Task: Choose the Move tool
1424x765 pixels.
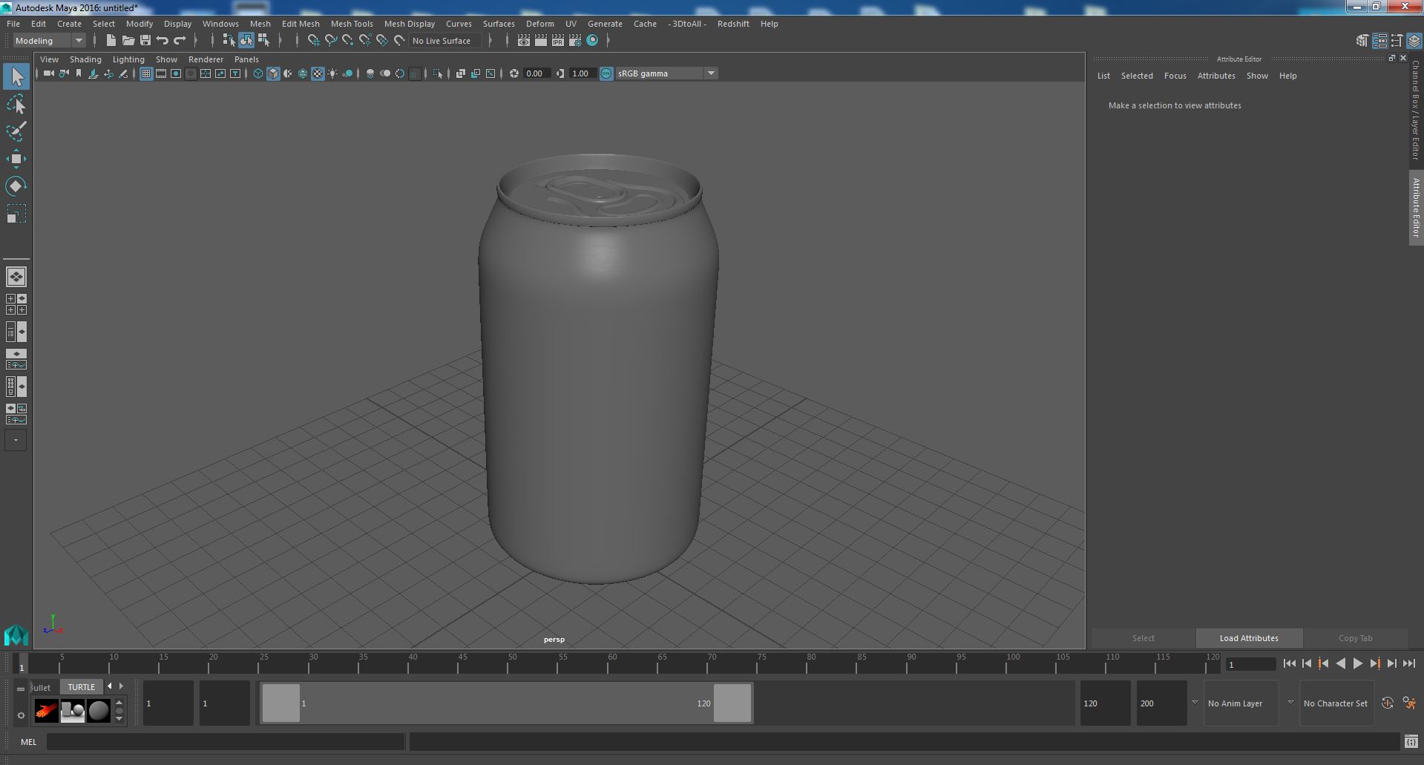Action: coord(16,159)
